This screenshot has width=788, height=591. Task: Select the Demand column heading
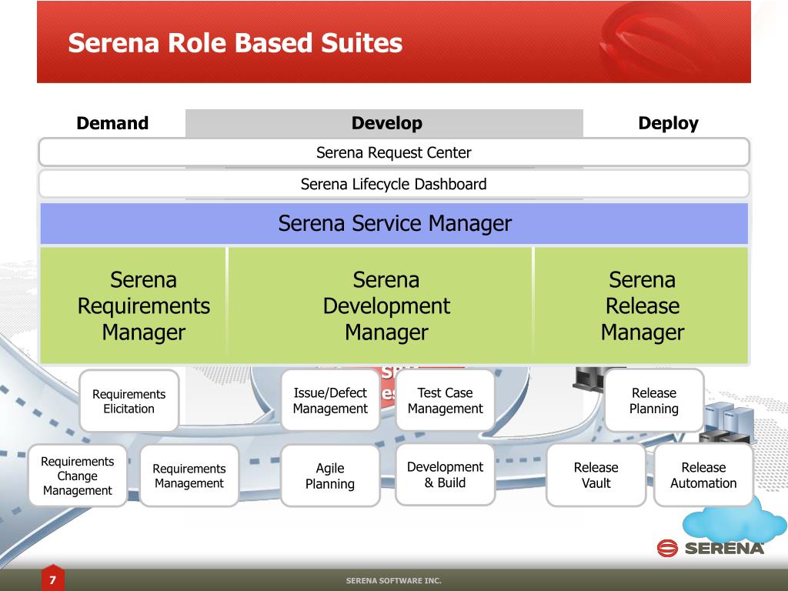click(x=112, y=123)
